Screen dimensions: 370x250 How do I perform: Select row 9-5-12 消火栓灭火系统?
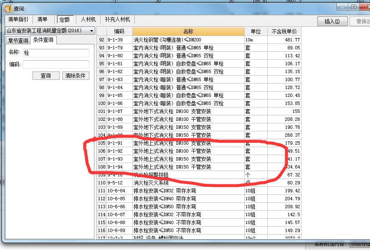(199, 183)
